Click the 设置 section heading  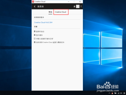tap(36, 27)
